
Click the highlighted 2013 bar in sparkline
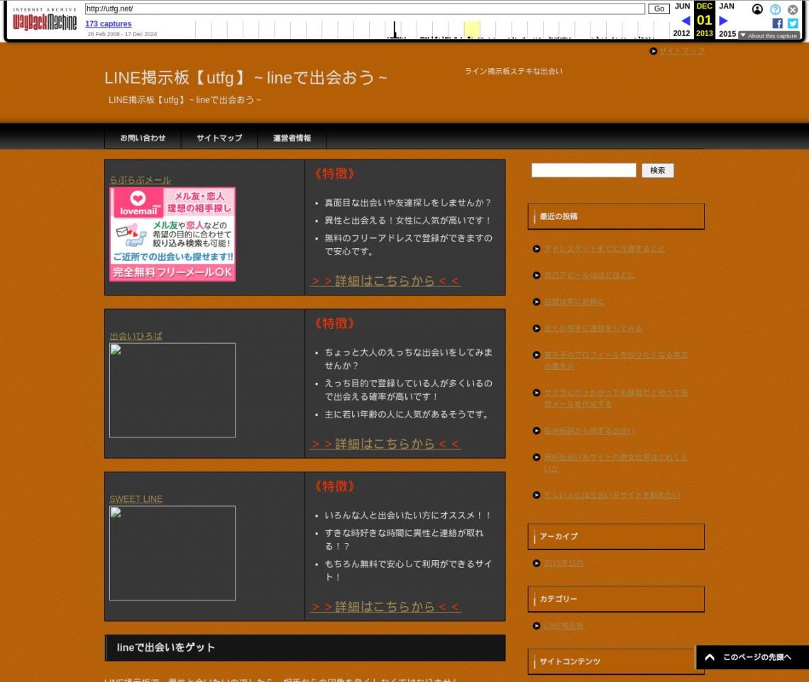point(472,30)
